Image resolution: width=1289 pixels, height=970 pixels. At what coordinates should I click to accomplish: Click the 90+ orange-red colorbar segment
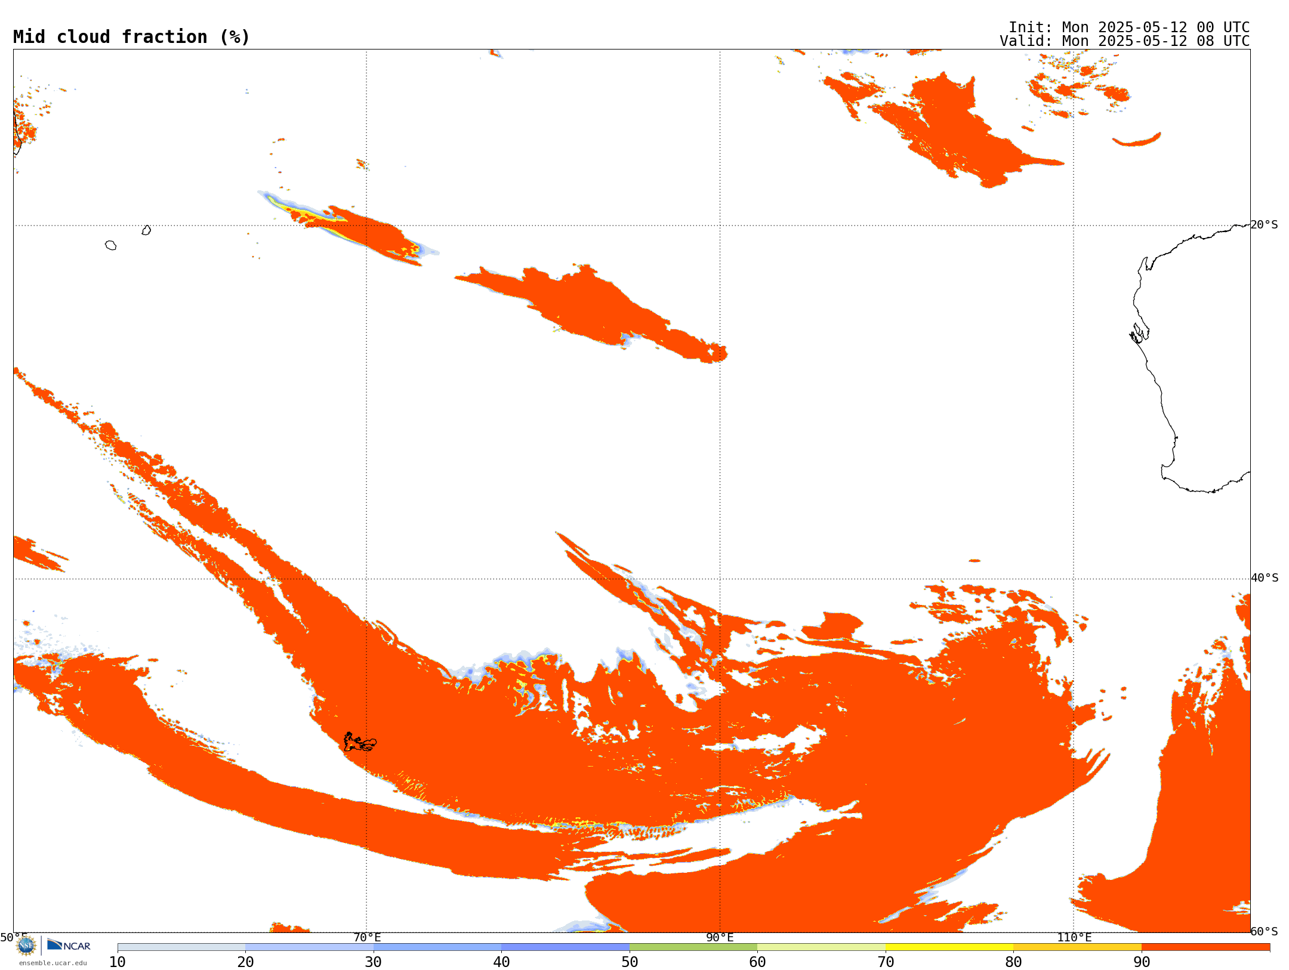1205,947
